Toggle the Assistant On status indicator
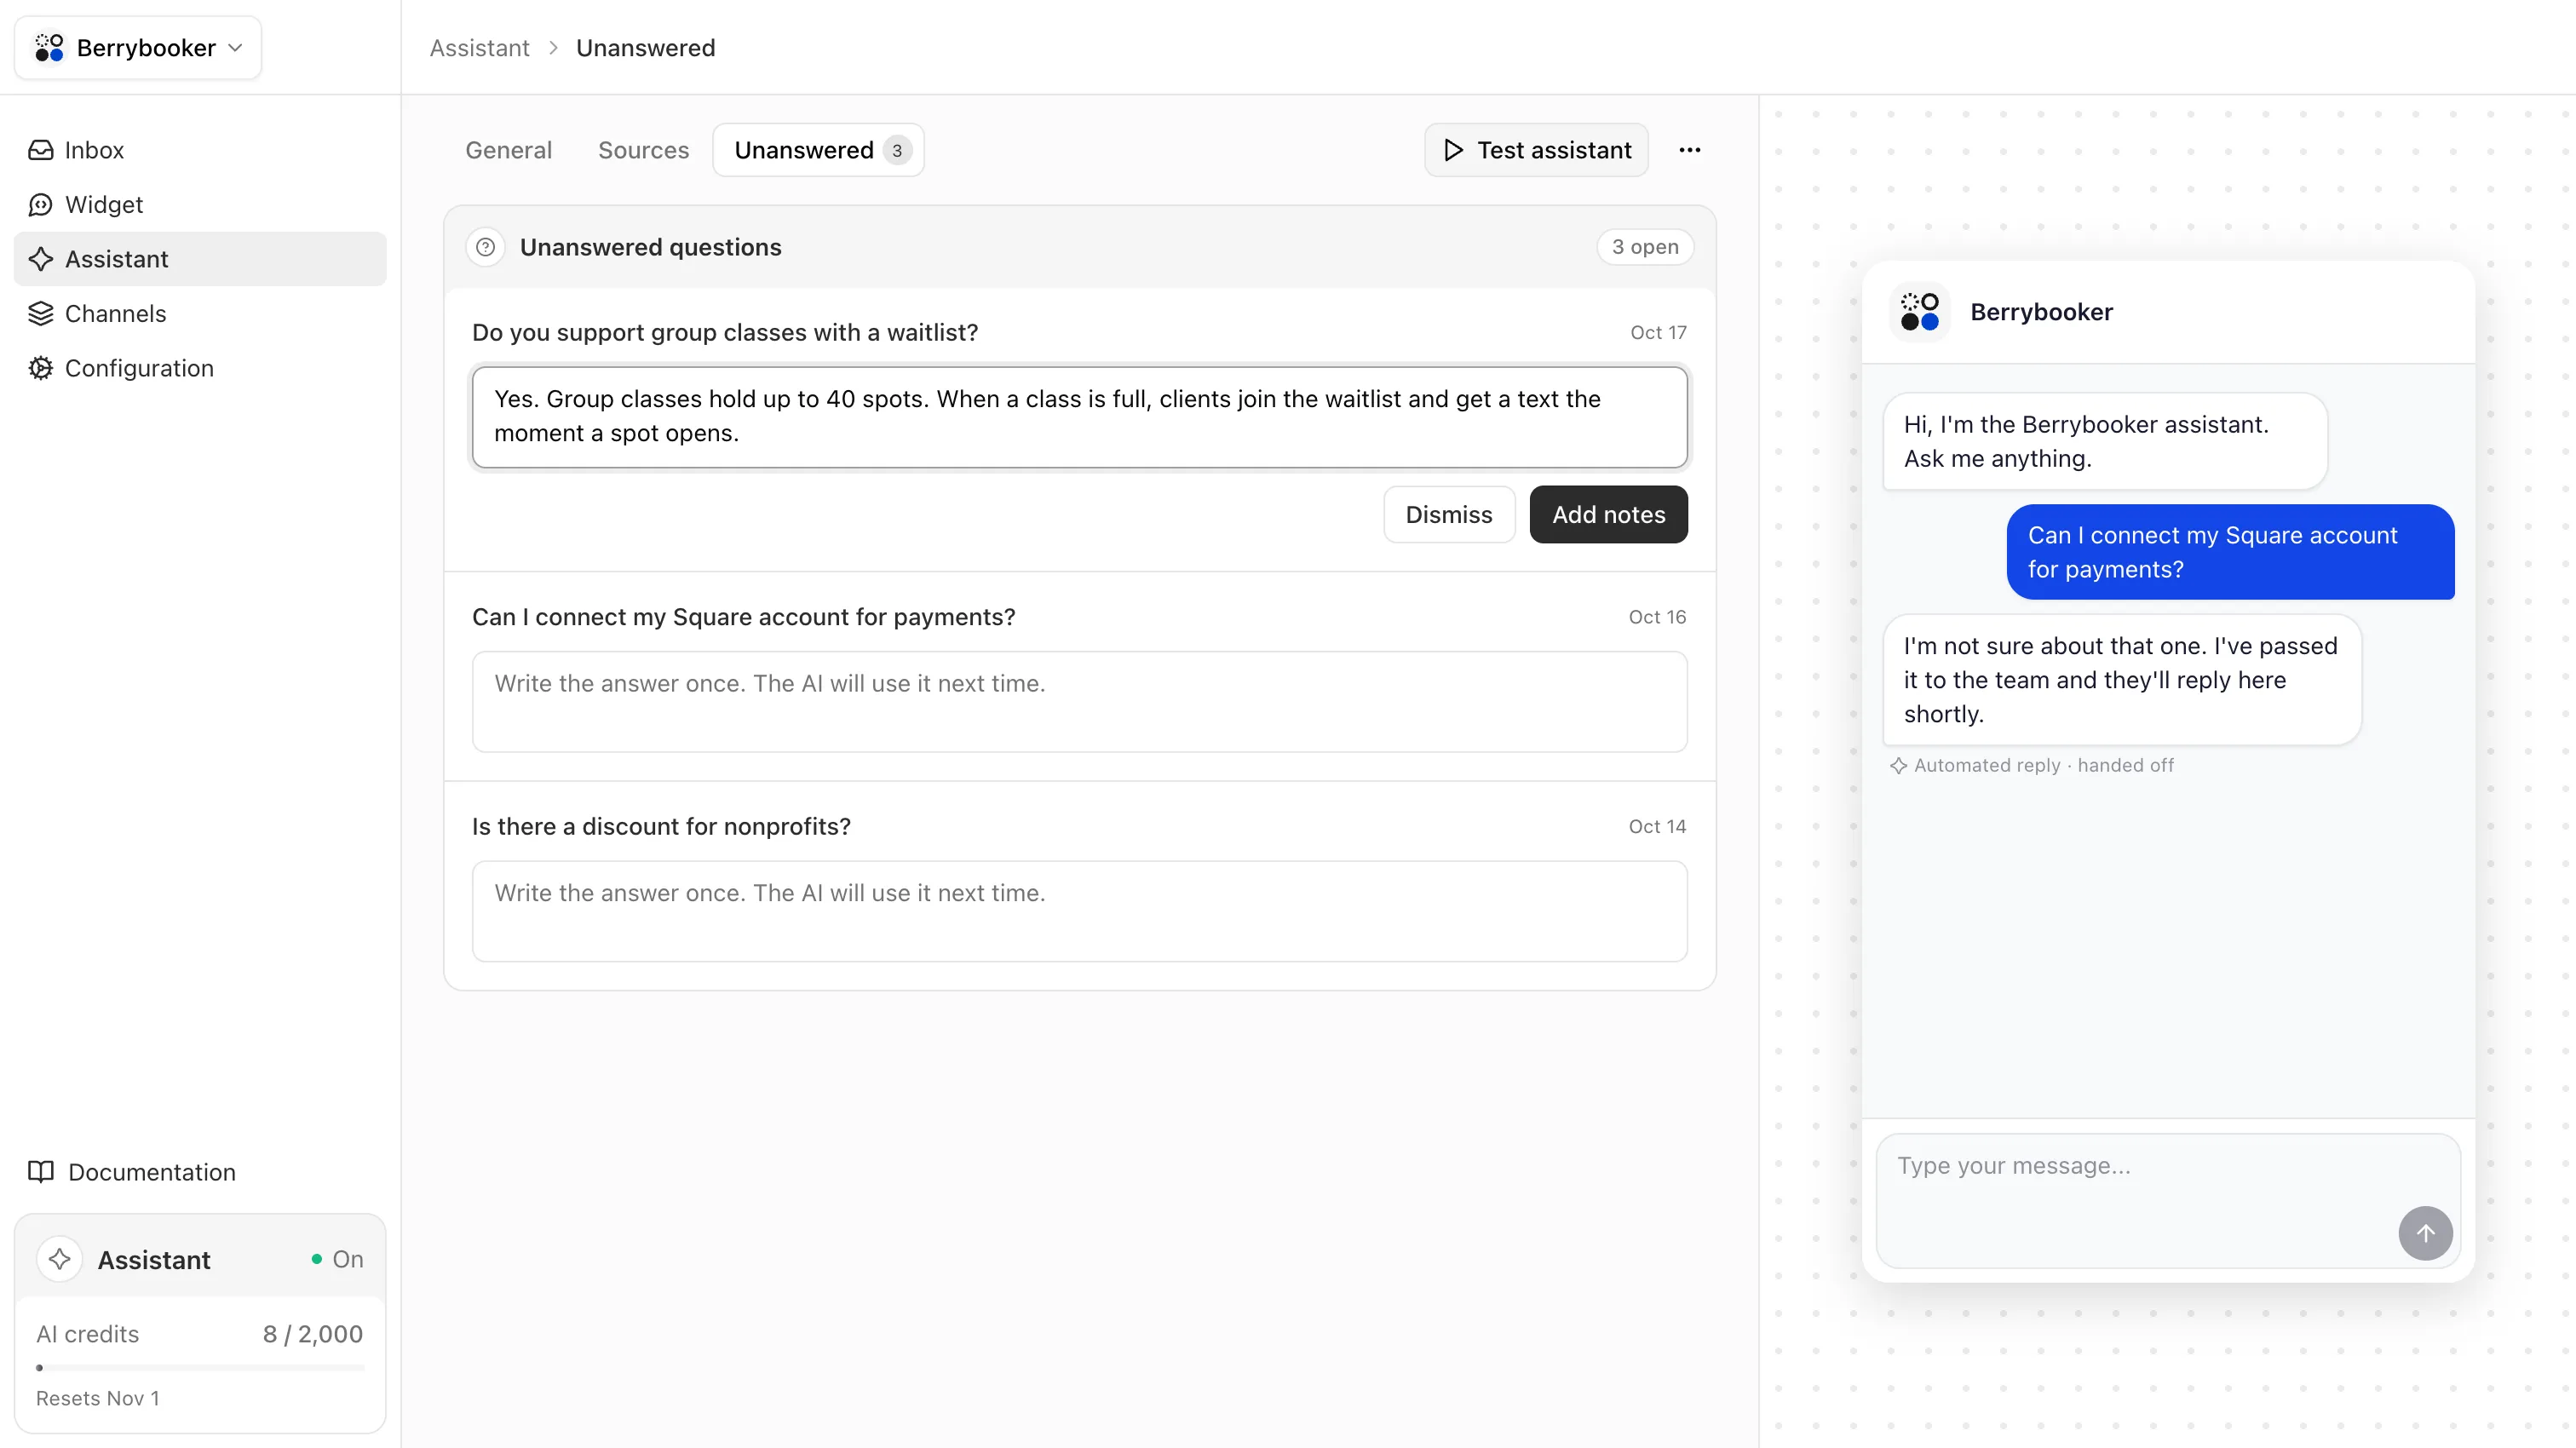The height and width of the screenshot is (1448, 2576). tap(337, 1259)
